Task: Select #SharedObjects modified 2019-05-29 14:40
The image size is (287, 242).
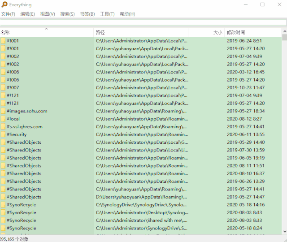Action: [x=141, y=143]
